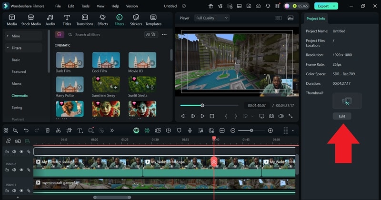Open the Help menu
381x200 pixels.
(x=115, y=6)
